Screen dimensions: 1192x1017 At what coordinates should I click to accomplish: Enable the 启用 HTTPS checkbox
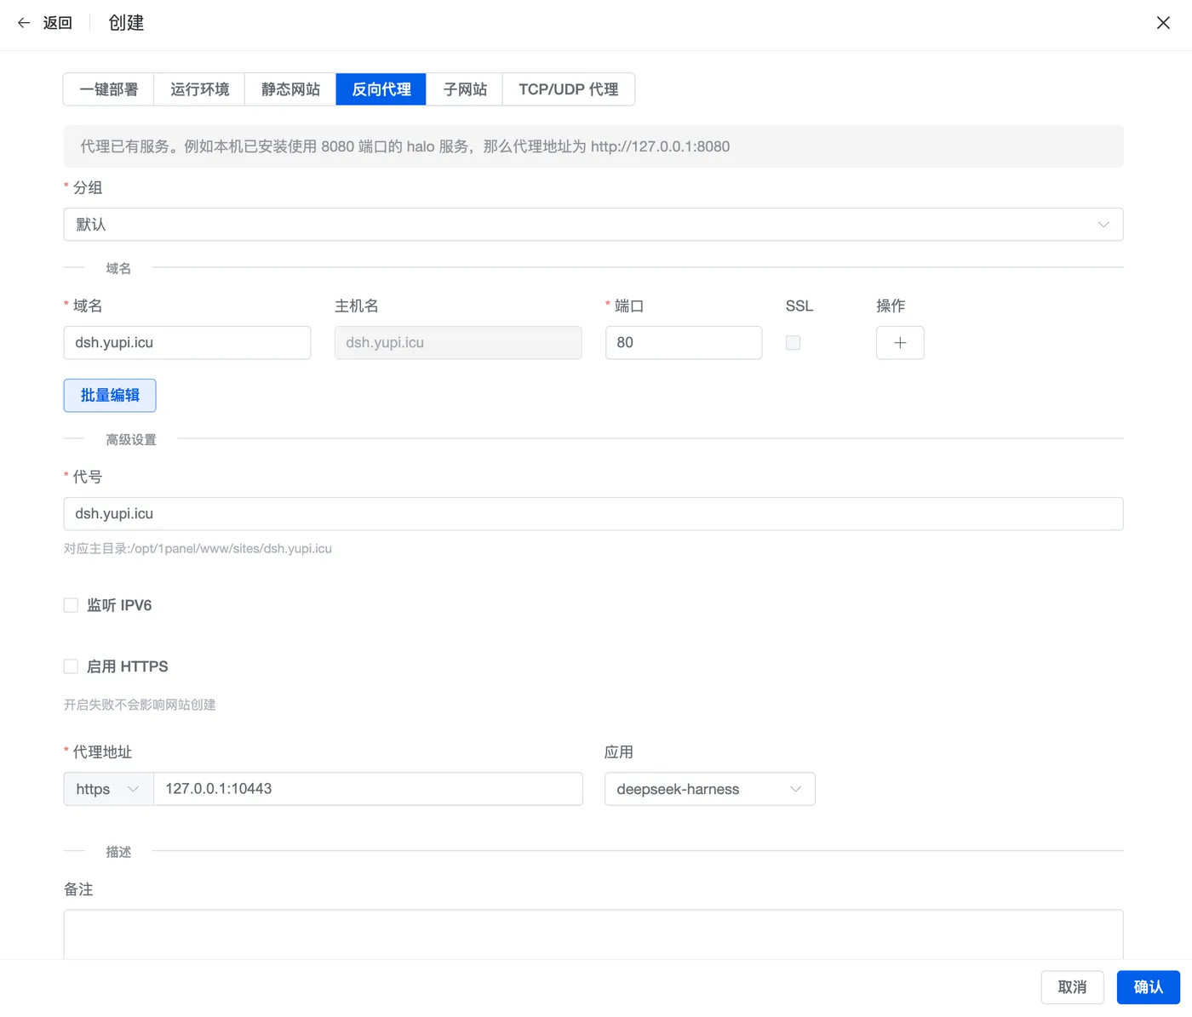coord(71,666)
